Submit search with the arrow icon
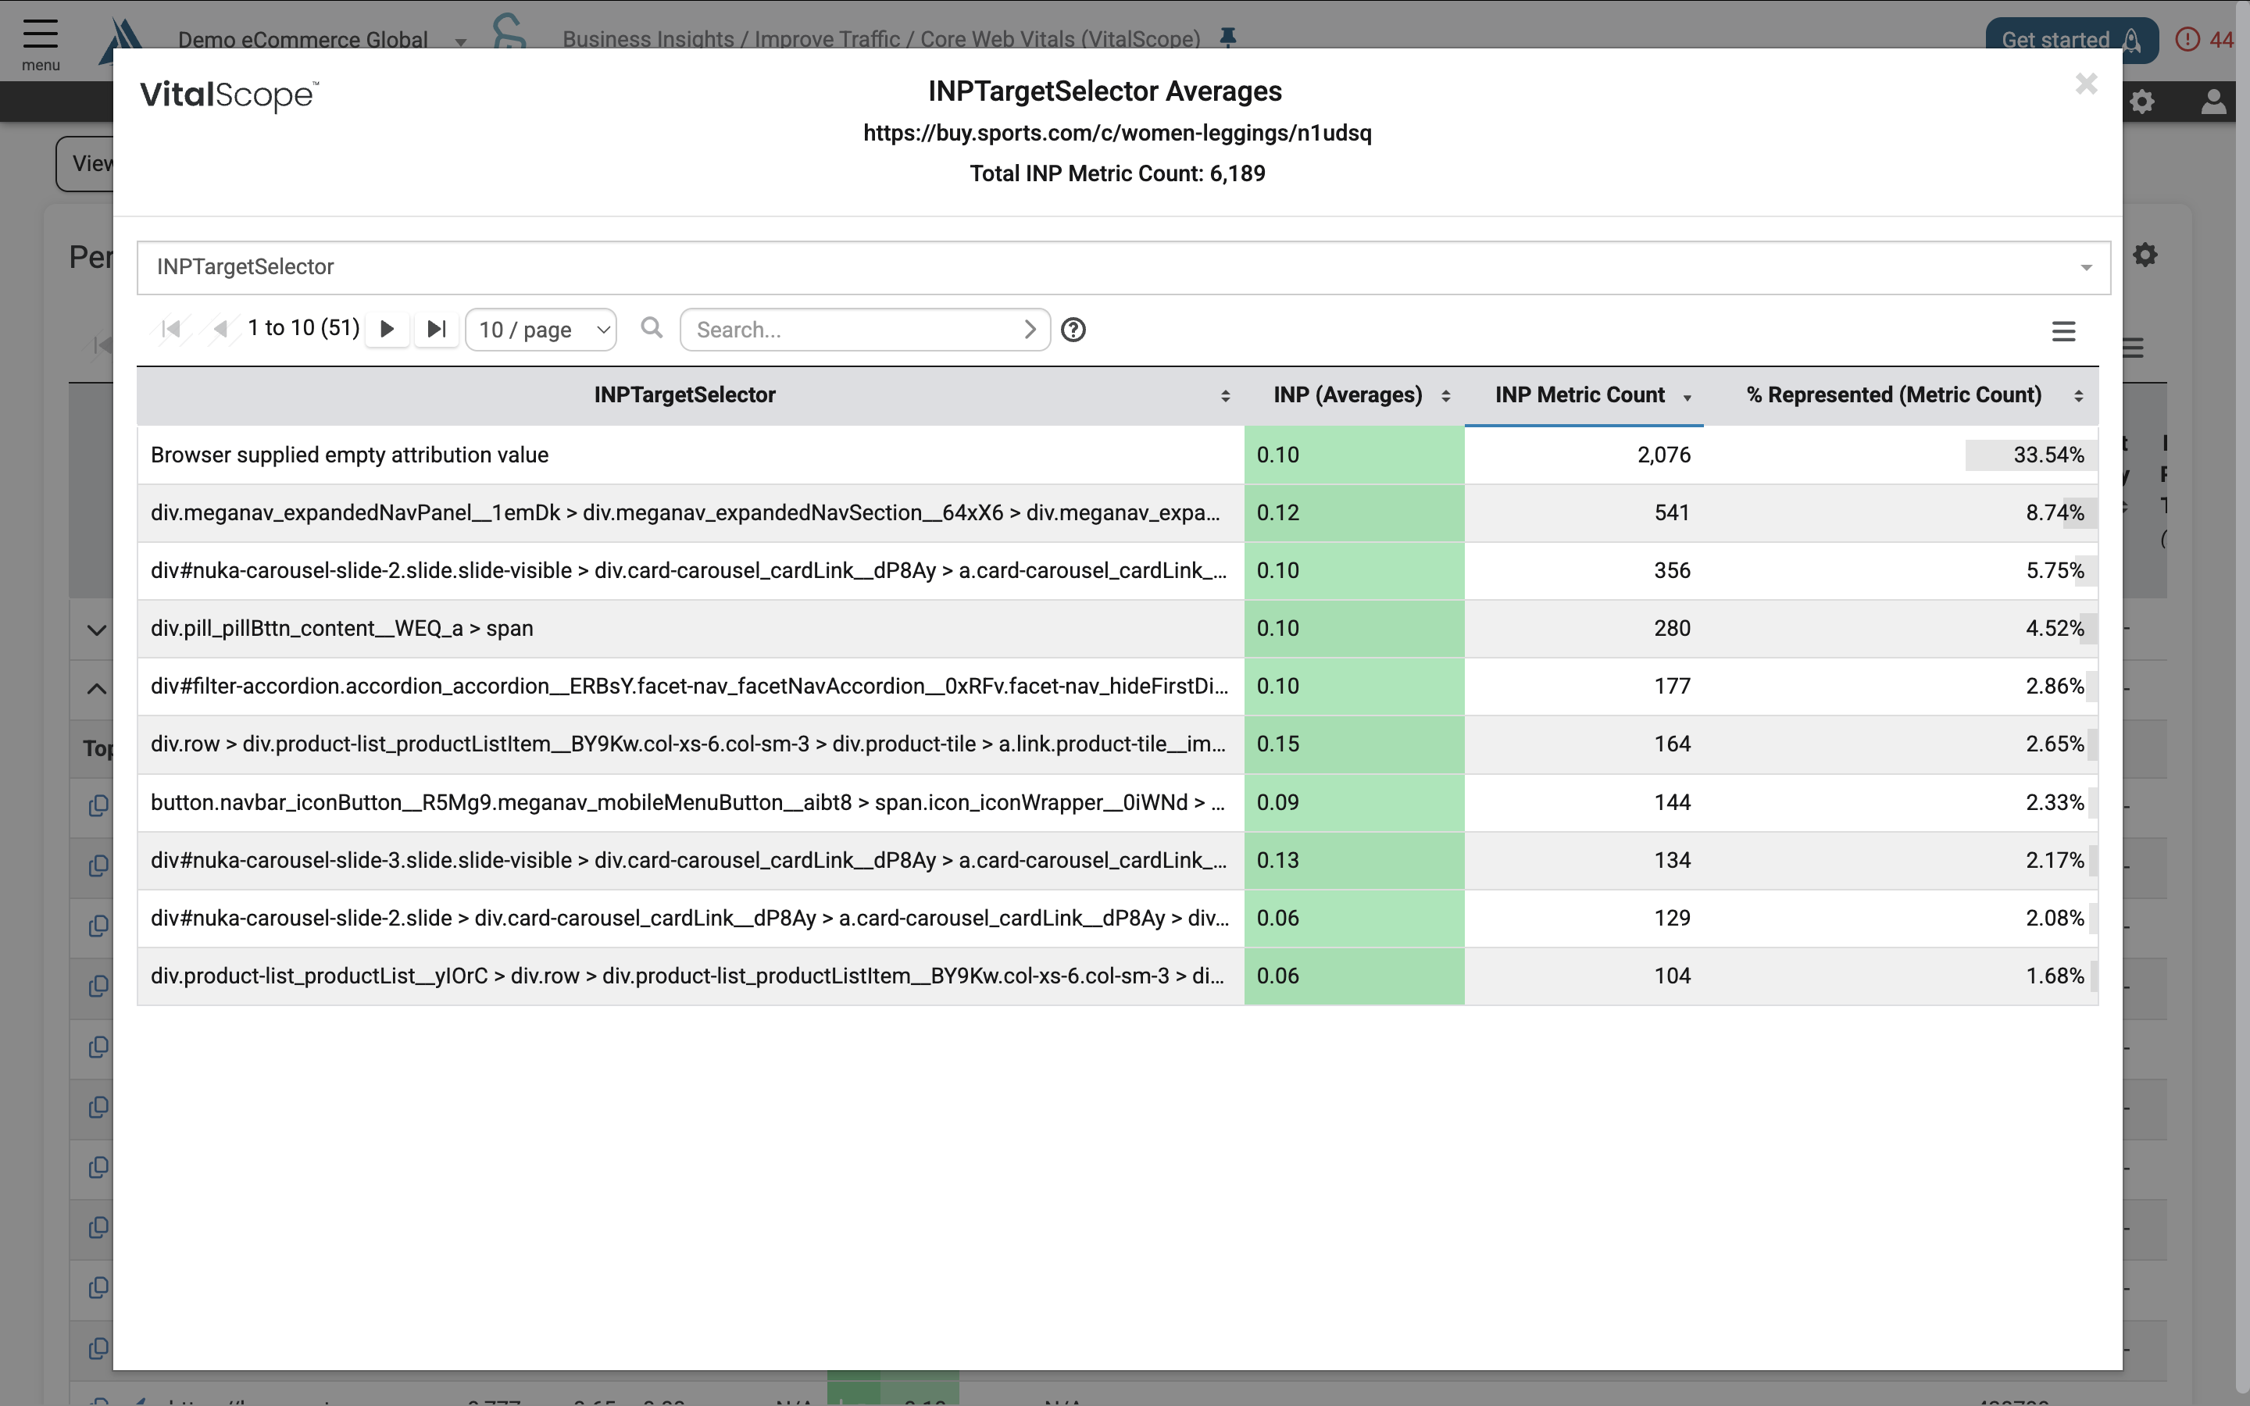Viewport: 2250px width, 1406px height. (1029, 329)
